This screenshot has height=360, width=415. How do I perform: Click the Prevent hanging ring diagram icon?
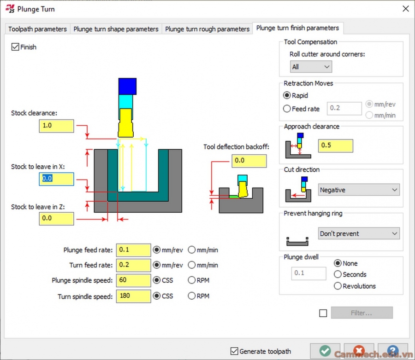(297, 241)
